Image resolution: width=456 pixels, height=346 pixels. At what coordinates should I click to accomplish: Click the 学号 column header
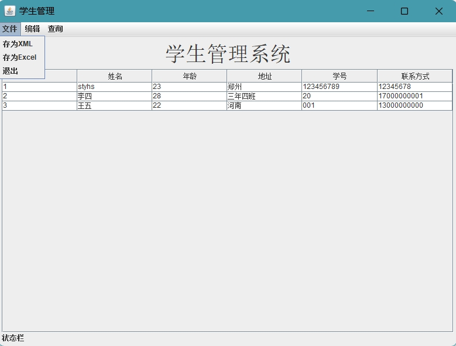click(x=340, y=76)
